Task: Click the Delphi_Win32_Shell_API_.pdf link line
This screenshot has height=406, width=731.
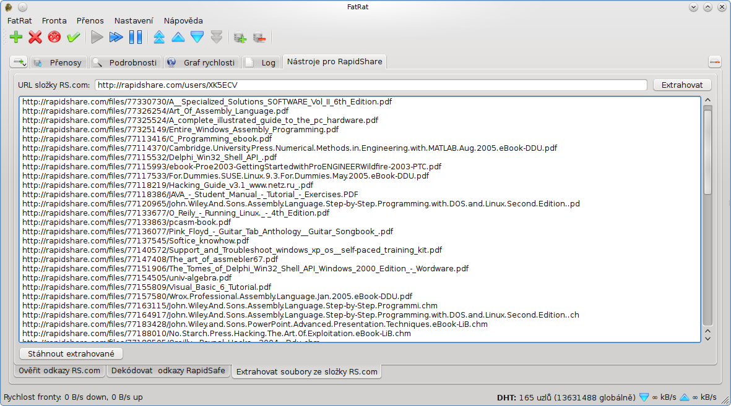Action: (149, 158)
